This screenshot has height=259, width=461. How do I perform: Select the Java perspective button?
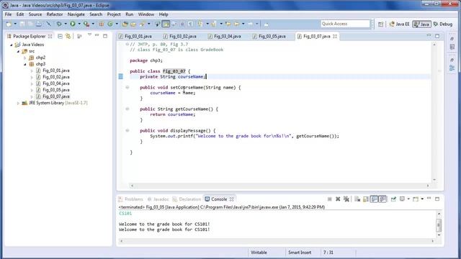(x=421, y=24)
